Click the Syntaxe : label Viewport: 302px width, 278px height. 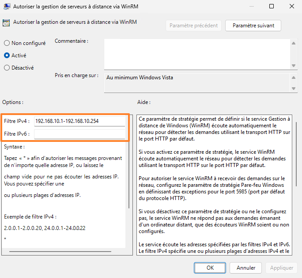[15, 147]
